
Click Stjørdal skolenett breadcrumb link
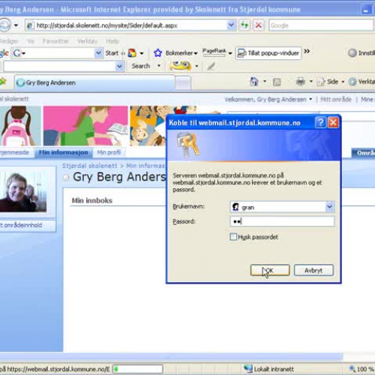(x=90, y=166)
